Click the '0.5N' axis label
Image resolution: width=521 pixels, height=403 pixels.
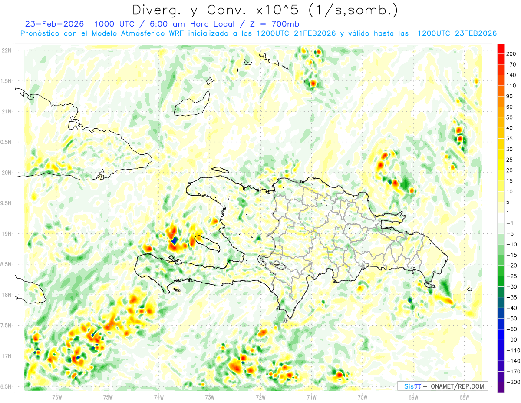point(7,142)
